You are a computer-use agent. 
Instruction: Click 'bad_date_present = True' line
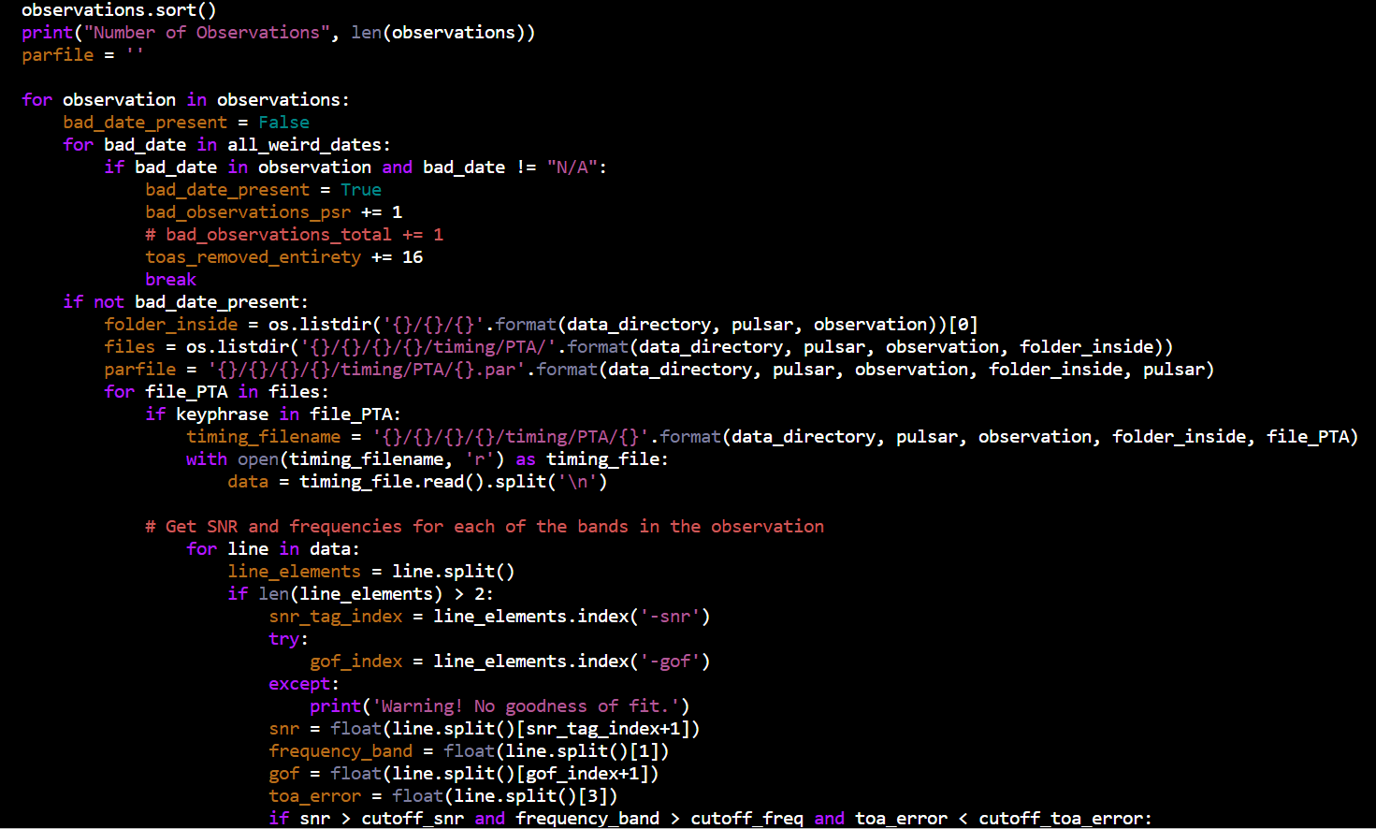tap(263, 190)
